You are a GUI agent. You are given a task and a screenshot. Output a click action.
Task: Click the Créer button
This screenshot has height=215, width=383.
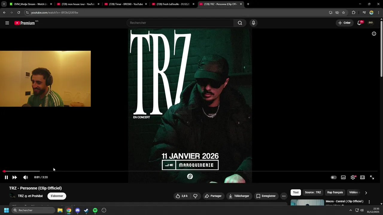(344, 23)
